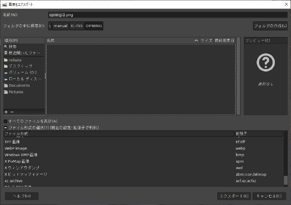Click the minus icon to remove bookmark
291x205 pixels.
pos(12,112)
